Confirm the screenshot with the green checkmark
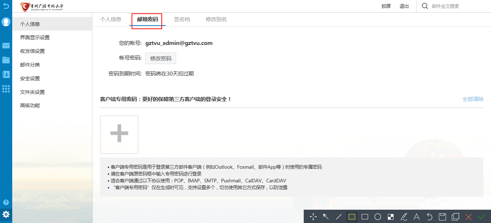Image resolution: width=491 pixels, height=223 pixels. tap(482, 217)
